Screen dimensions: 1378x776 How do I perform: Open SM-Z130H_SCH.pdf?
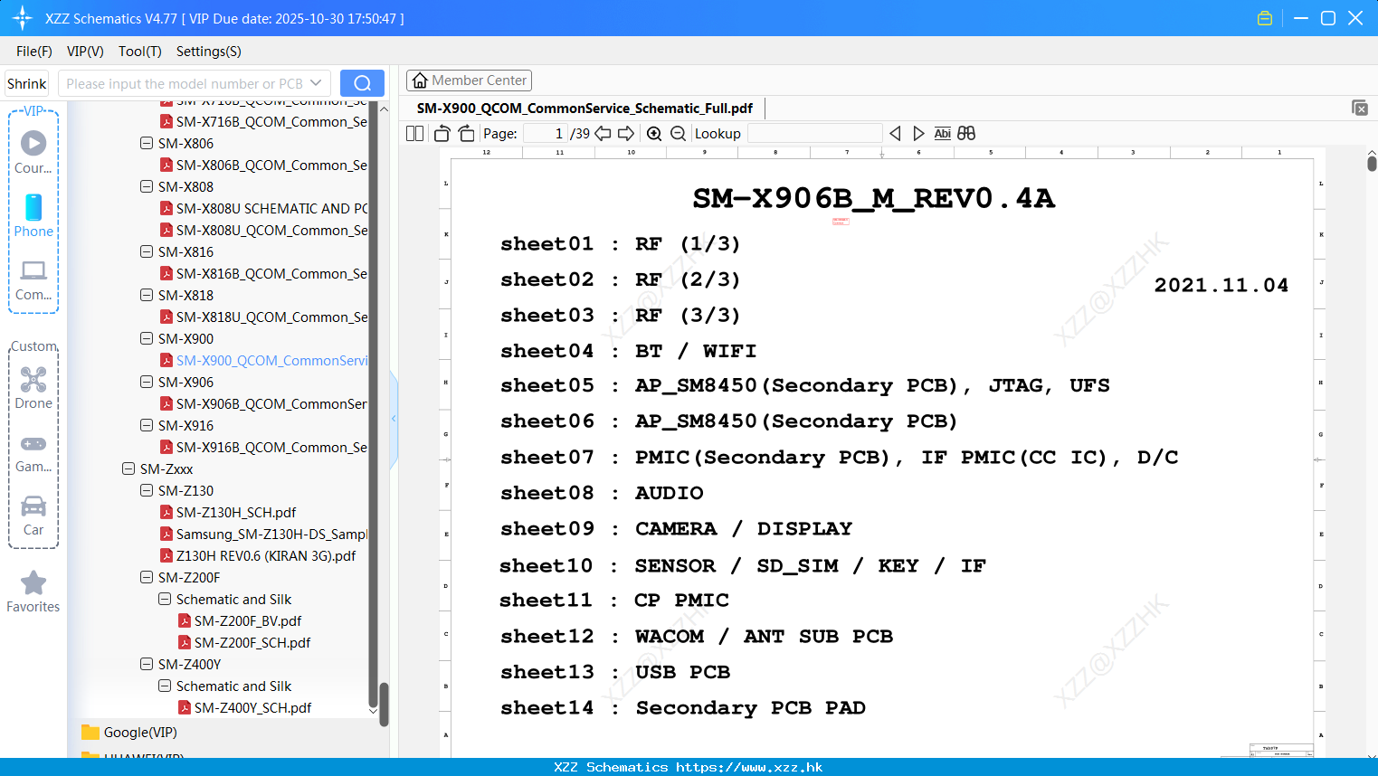click(236, 512)
